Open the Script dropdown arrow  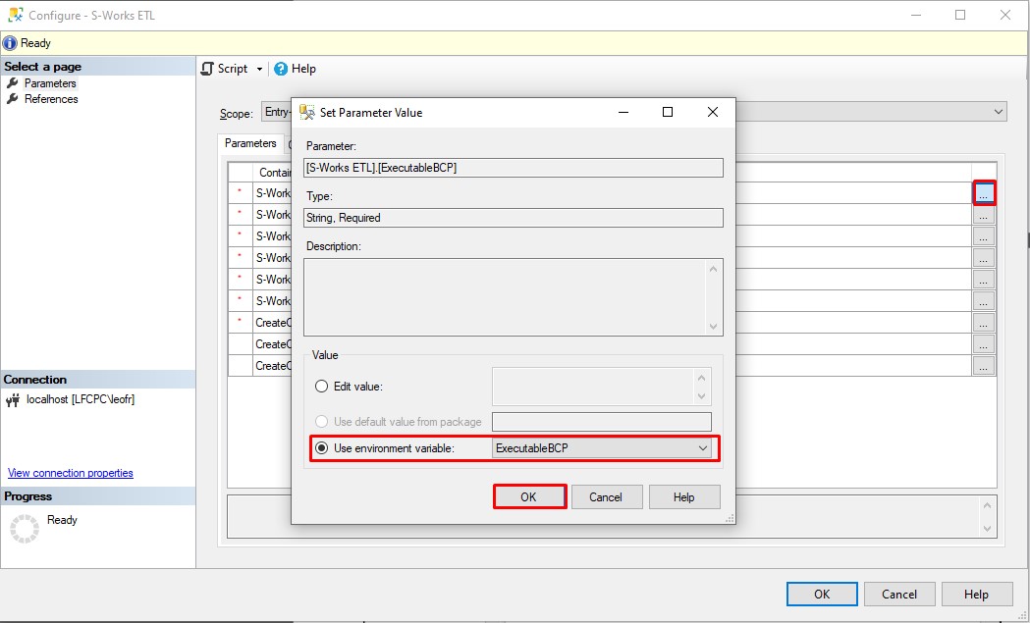click(x=259, y=69)
